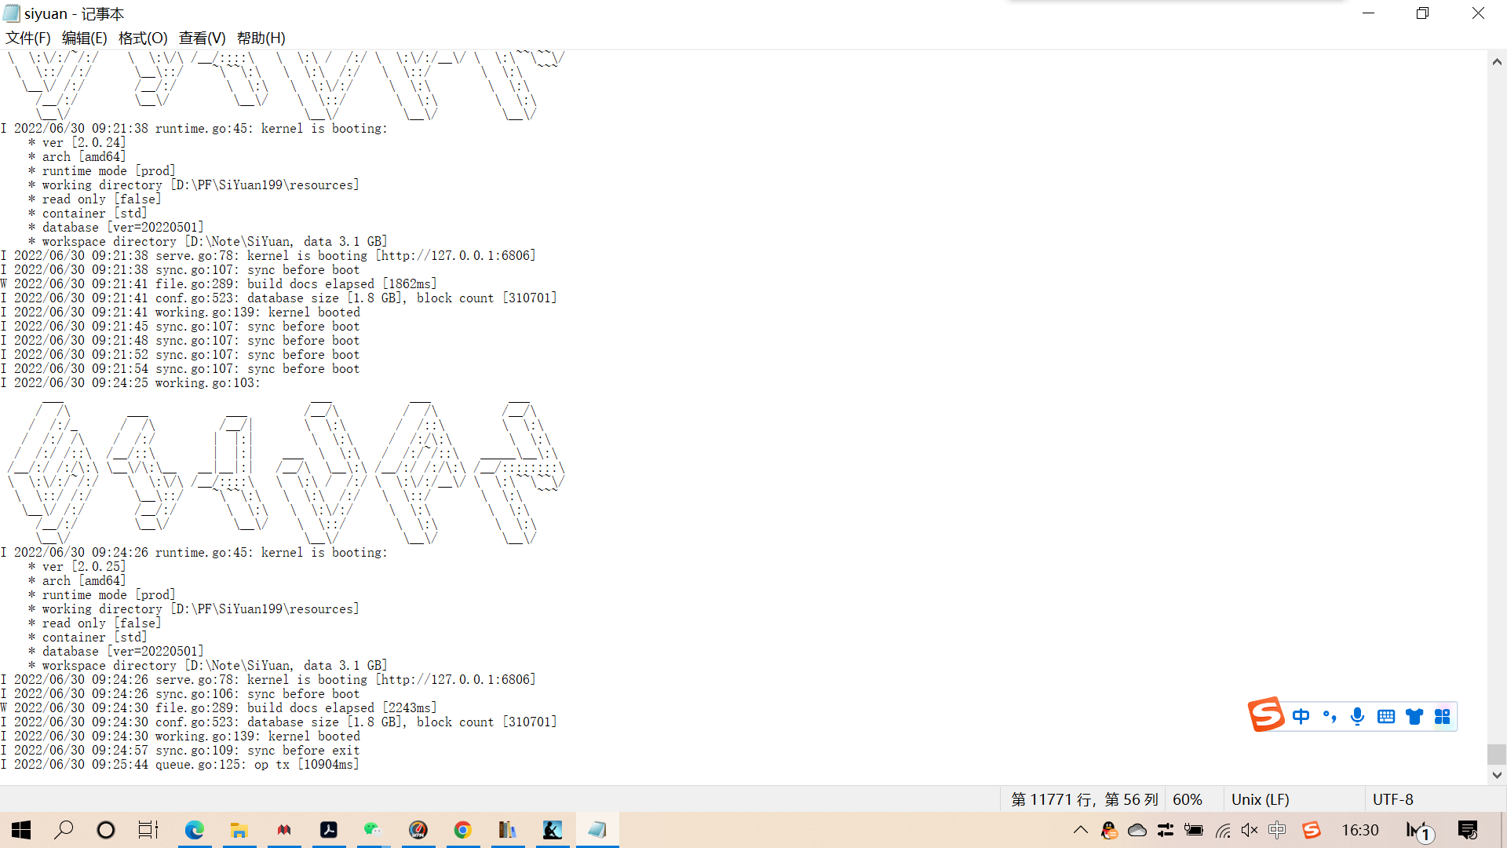Toggle Sogou punctuation mode button

click(x=1329, y=716)
